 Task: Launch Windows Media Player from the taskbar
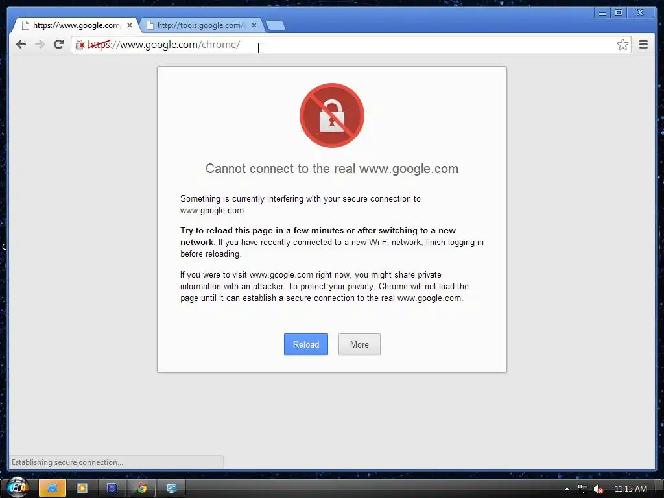(82, 488)
